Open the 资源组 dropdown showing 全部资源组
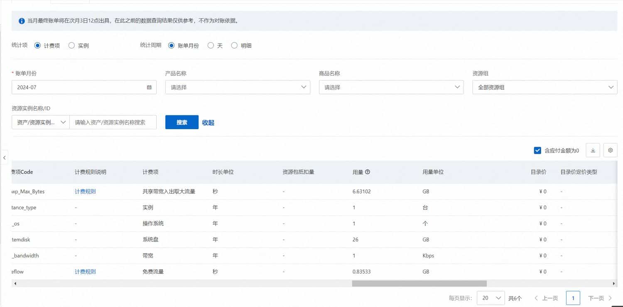This screenshot has height=307, width=623. click(545, 87)
